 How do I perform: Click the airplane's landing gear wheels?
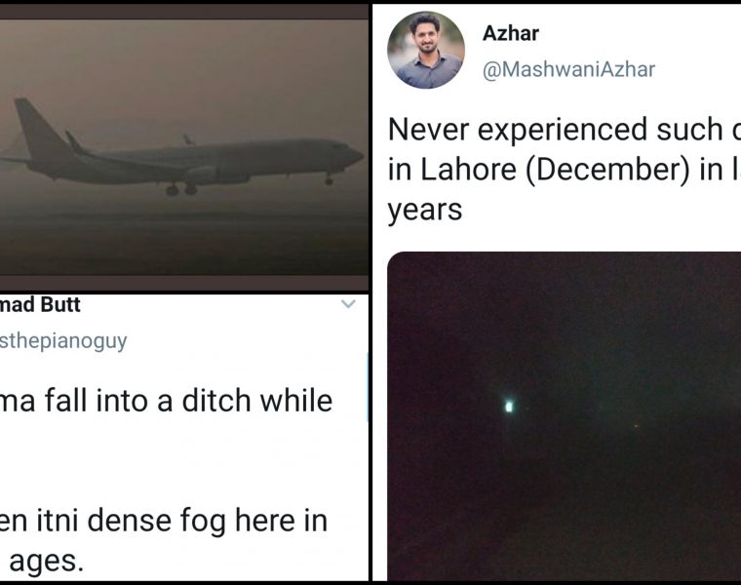(x=178, y=189)
